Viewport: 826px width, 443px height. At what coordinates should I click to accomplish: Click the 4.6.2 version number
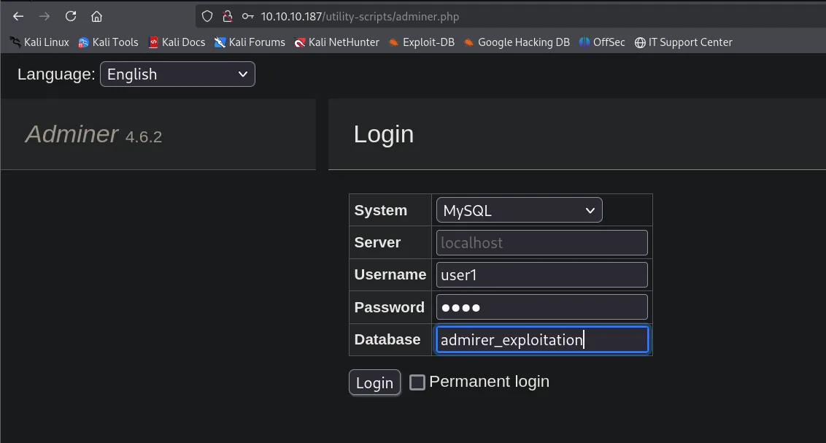[143, 137]
